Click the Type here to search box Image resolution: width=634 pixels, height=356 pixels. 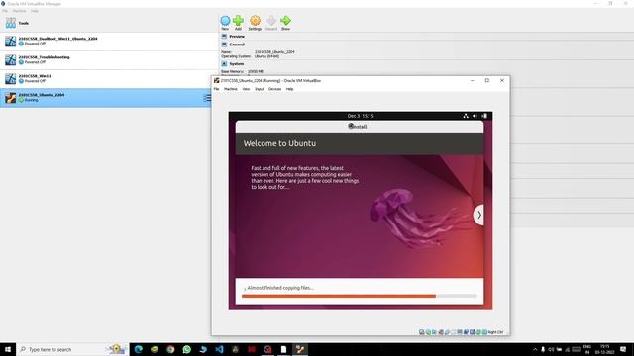point(72,349)
